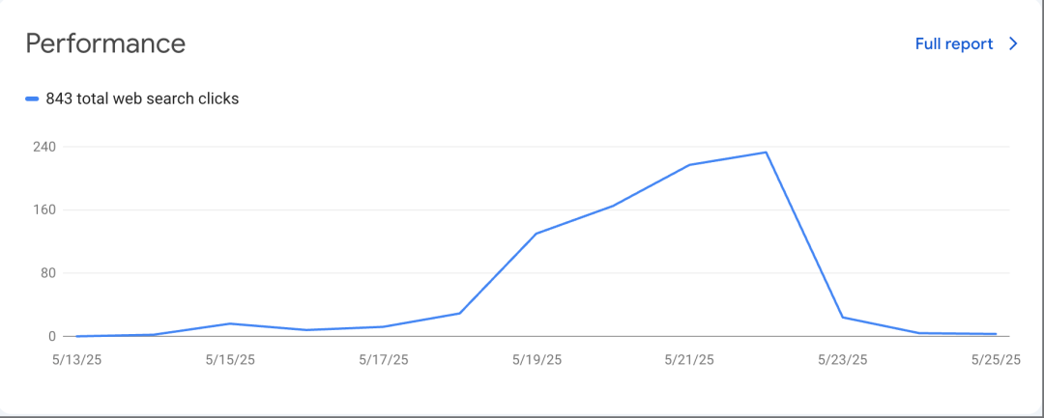Click the 5/25/25 date label on axis
The width and height of the screenshot is (1044, 418).
tap(996, 359)
